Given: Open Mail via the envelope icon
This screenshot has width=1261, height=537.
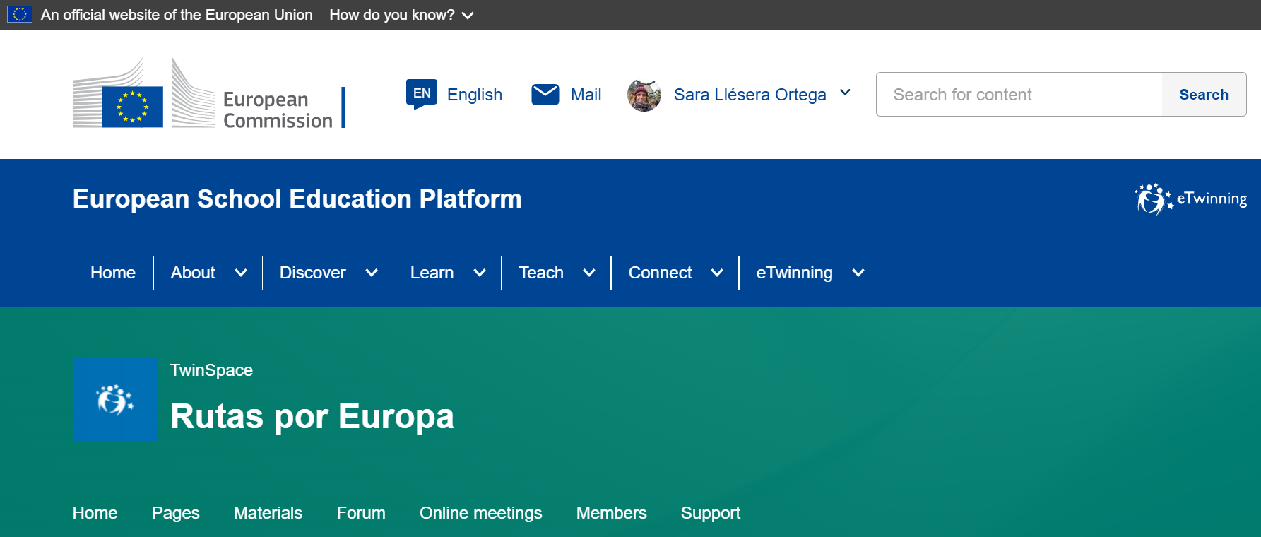Looking at the screenshot, I should (x=545, y=95).
